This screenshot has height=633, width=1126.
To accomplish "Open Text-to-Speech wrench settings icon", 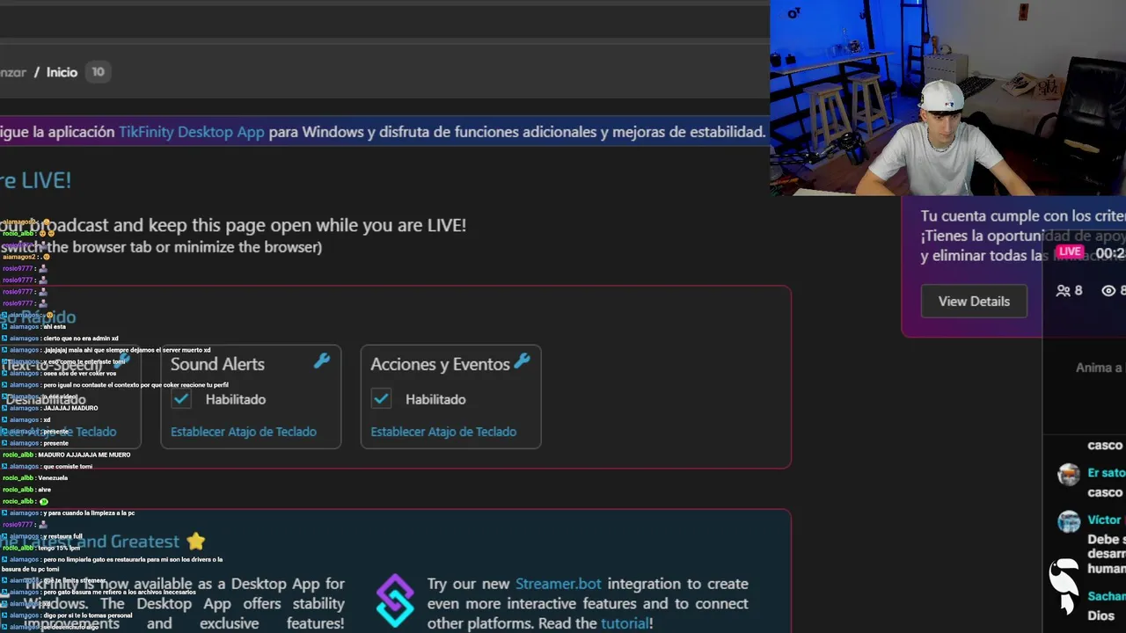I will click(x=122, y=360).
